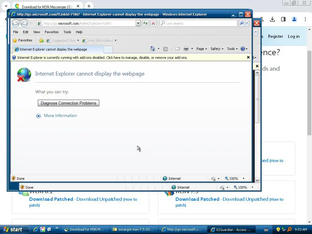This screenshot has width=312, height=234.
Task: Click MSN 7.5 Download Patched link
Action: (x=197, y=199)
